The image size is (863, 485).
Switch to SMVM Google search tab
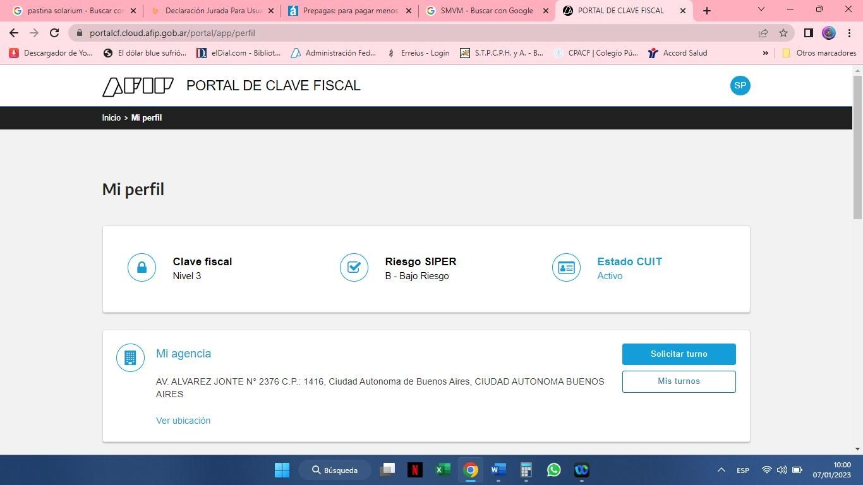485,11
